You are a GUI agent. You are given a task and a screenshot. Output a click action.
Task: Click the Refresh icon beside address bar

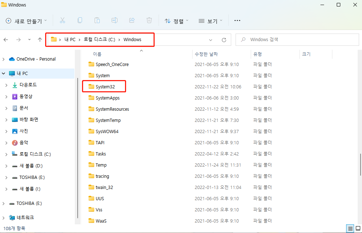(x=224, y=40)
